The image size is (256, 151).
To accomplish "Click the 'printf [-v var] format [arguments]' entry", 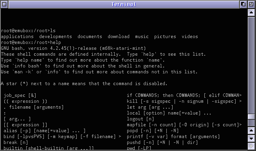I will (x=173, y=137).
